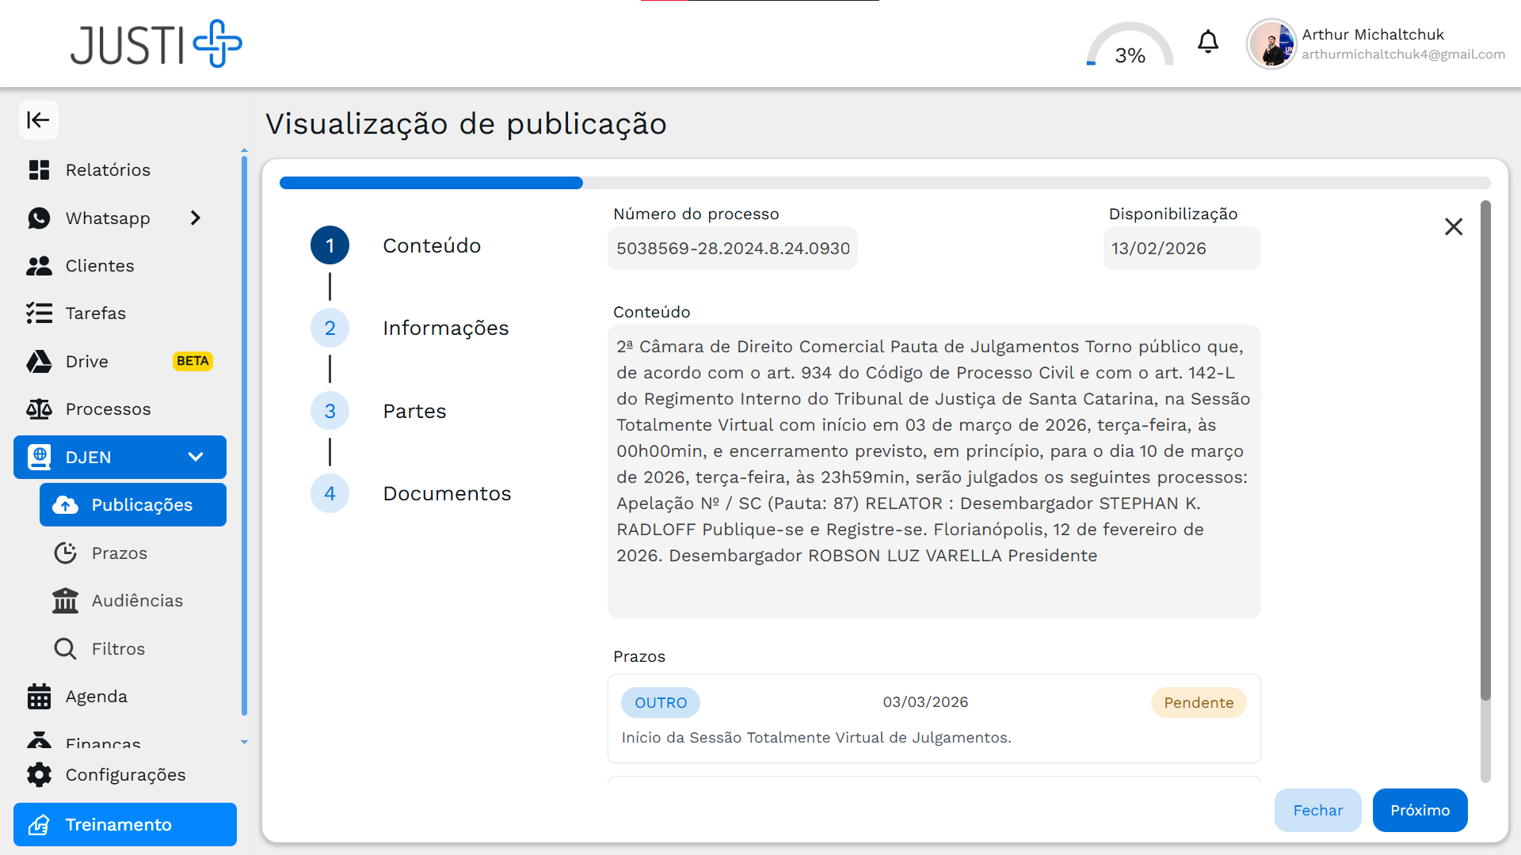
Task: Open the Publicações upload cloud icon
Action: (67, 504)
